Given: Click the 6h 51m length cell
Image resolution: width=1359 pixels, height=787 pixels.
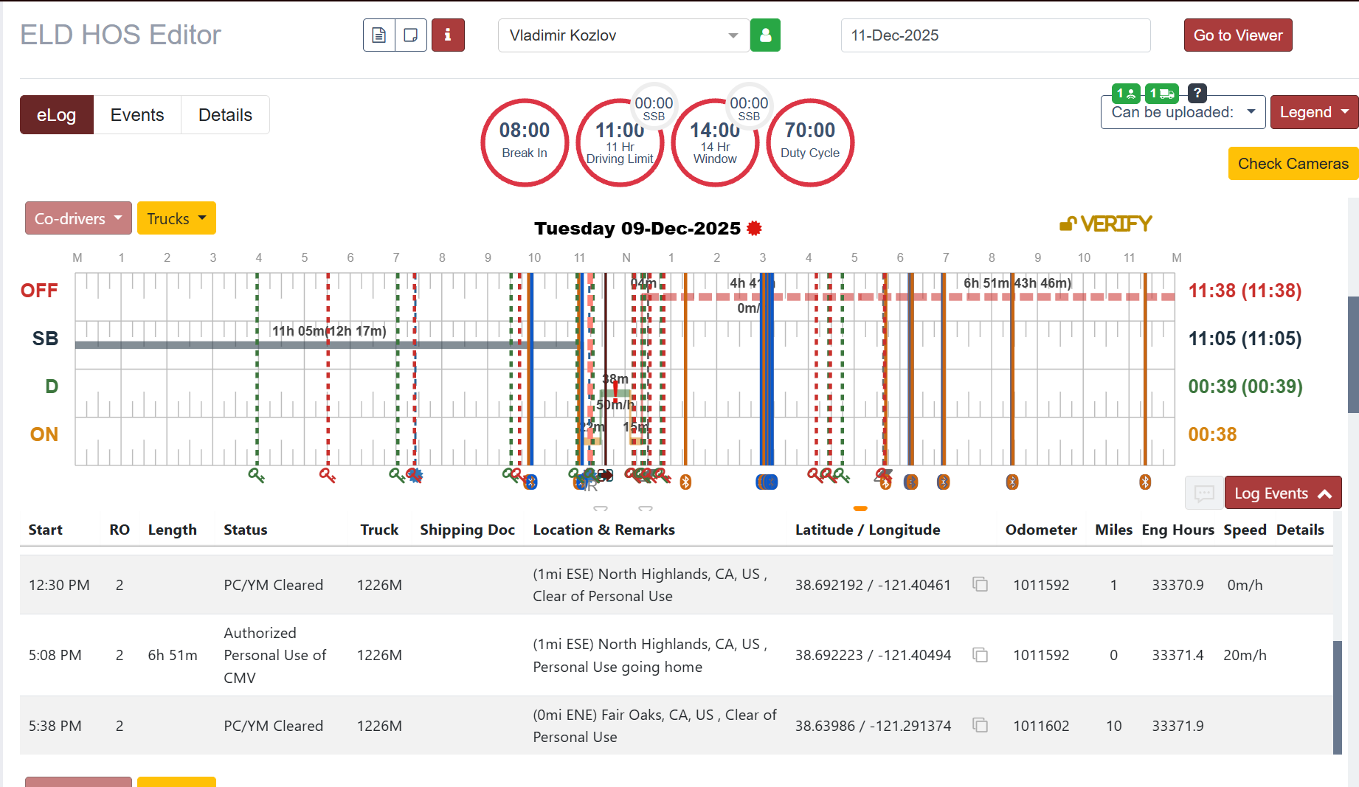Looking at the screenshot, I should (x=173, y=655).
